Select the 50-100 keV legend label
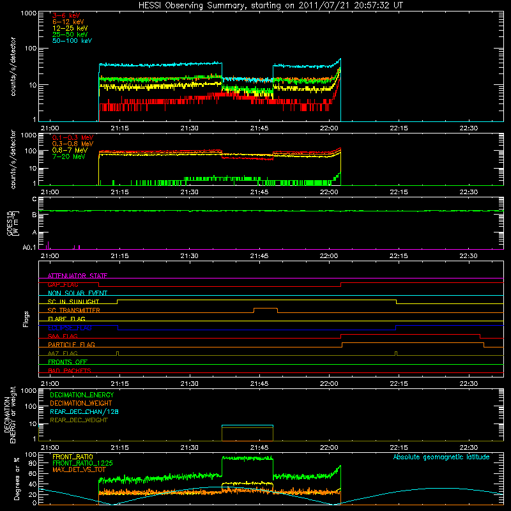 pos(72,40)
